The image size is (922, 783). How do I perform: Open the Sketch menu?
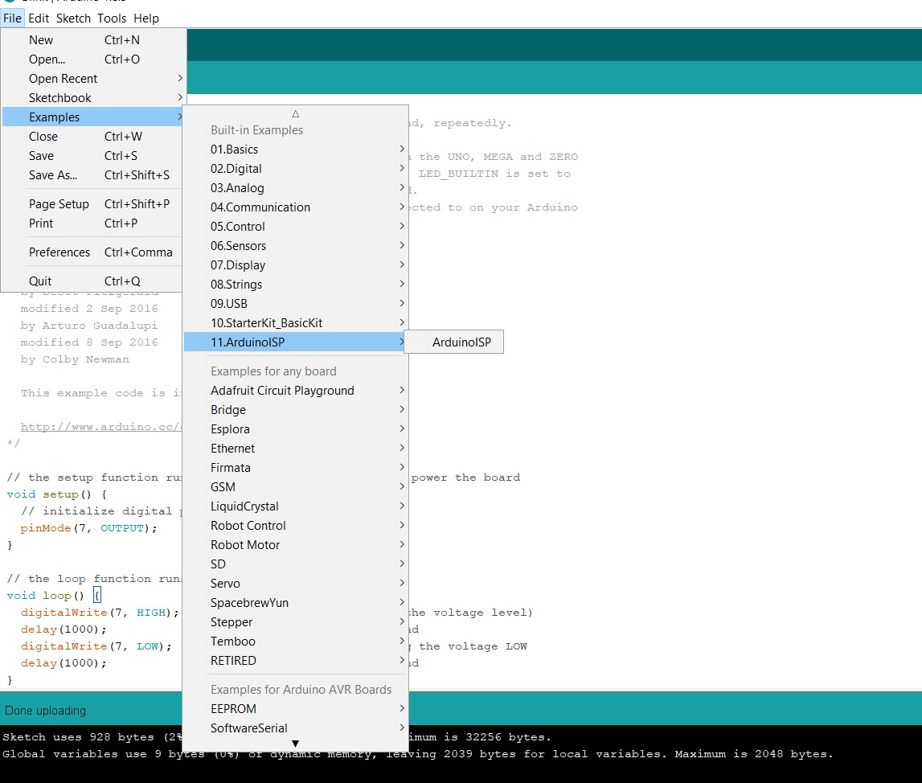(x=73, y=18)
